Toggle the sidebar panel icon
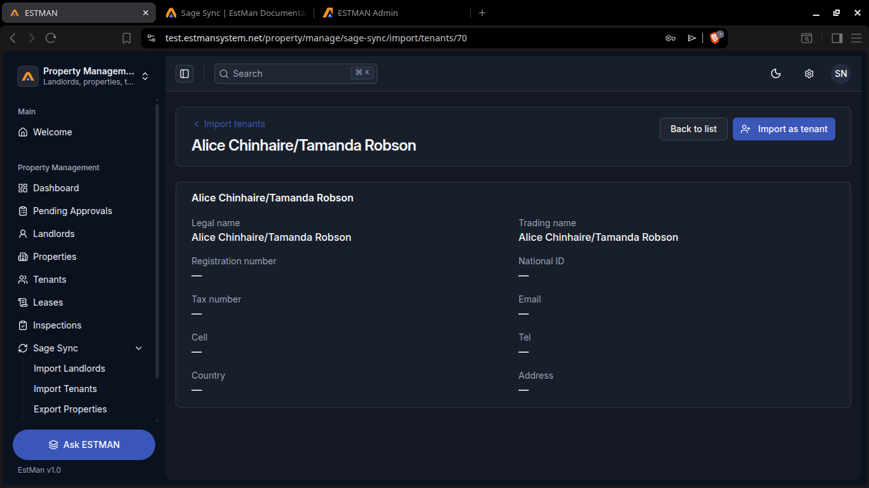 click(x=184, y=74)
